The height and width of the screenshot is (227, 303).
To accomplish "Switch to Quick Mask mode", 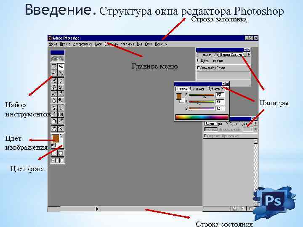I will click(x=61, y=153).
